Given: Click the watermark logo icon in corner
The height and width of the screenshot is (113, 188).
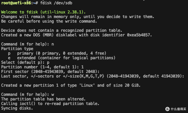Looking at the screenshot, I should point(167,109).
